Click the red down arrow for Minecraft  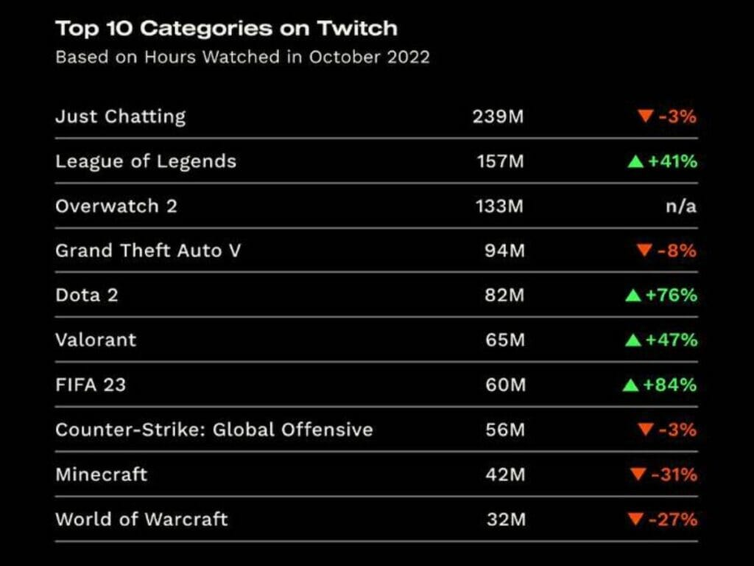(638, 475)
